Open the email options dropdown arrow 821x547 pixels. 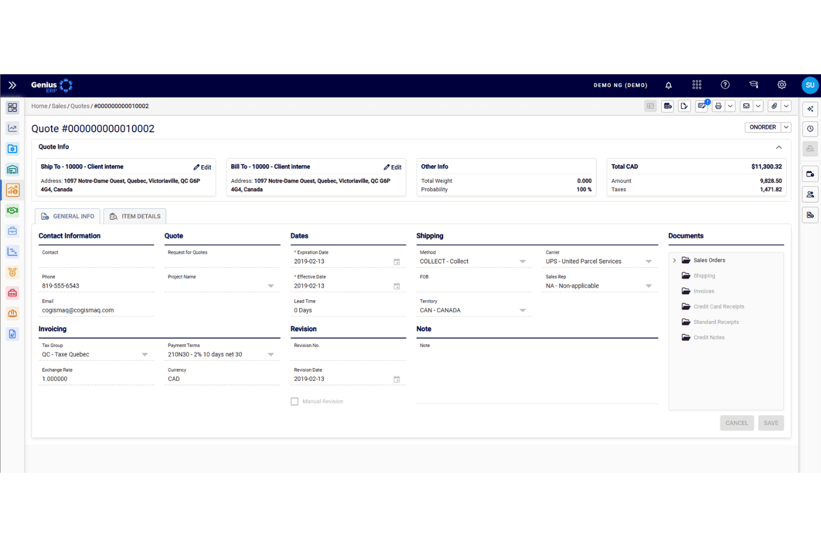[x=758, y=106]
